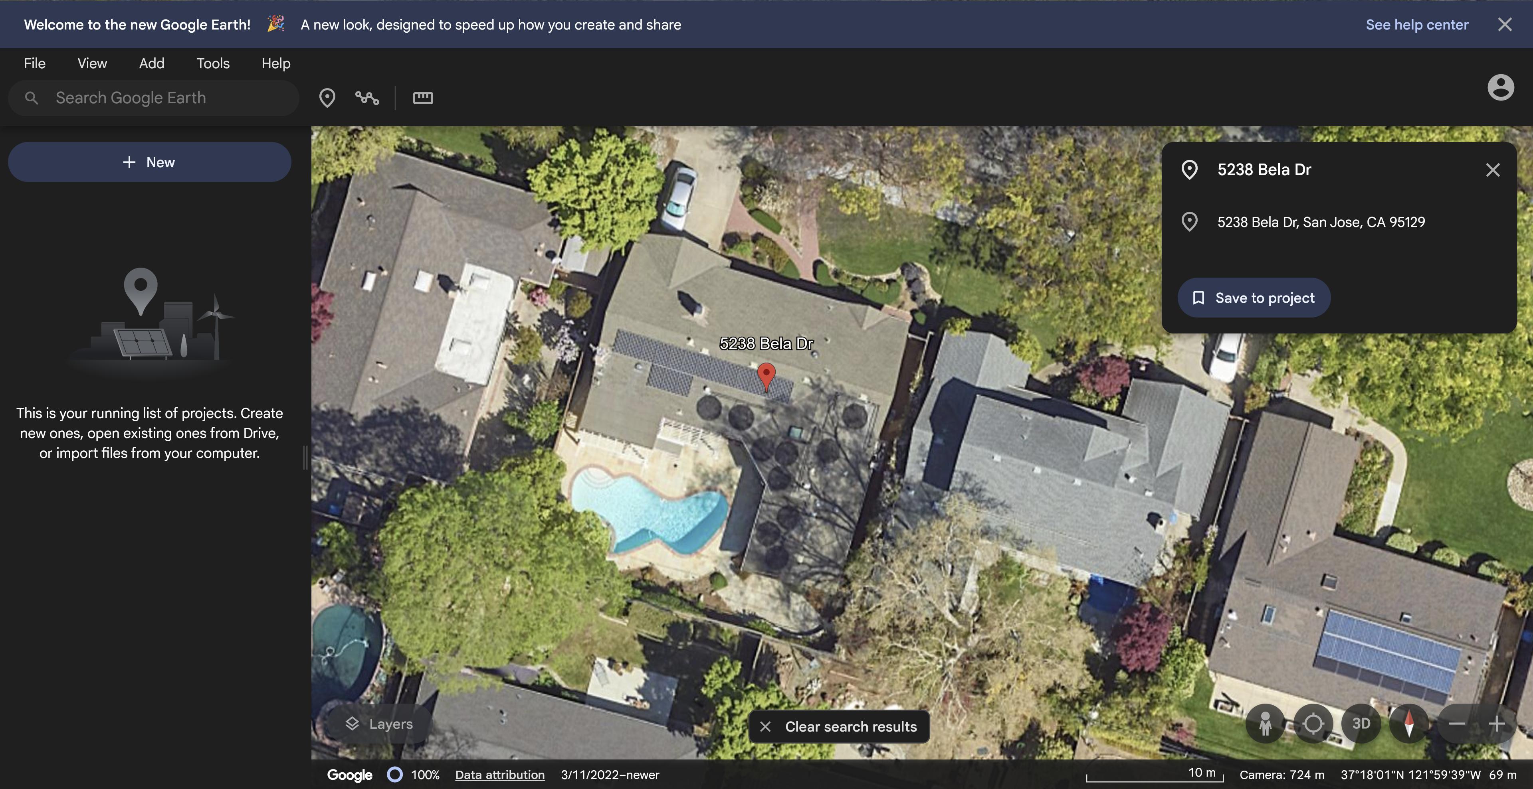This screenshot has width=1533, height=789.
Task: Dismiss the welcome banner
Action: coord(1504,24)
